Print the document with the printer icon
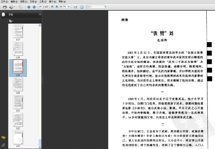This screenshot has height=149, width=215. [5, 7]
